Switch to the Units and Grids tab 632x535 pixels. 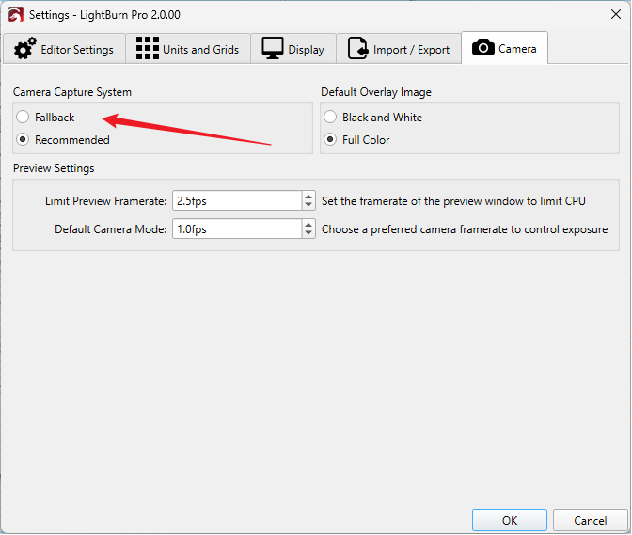click(188, 49)
